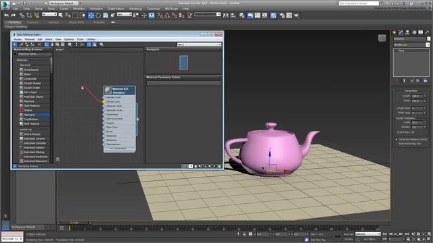Open the Modifier List dropdown
The width and height of the screenshot is (433, 243).
point(411,45)
